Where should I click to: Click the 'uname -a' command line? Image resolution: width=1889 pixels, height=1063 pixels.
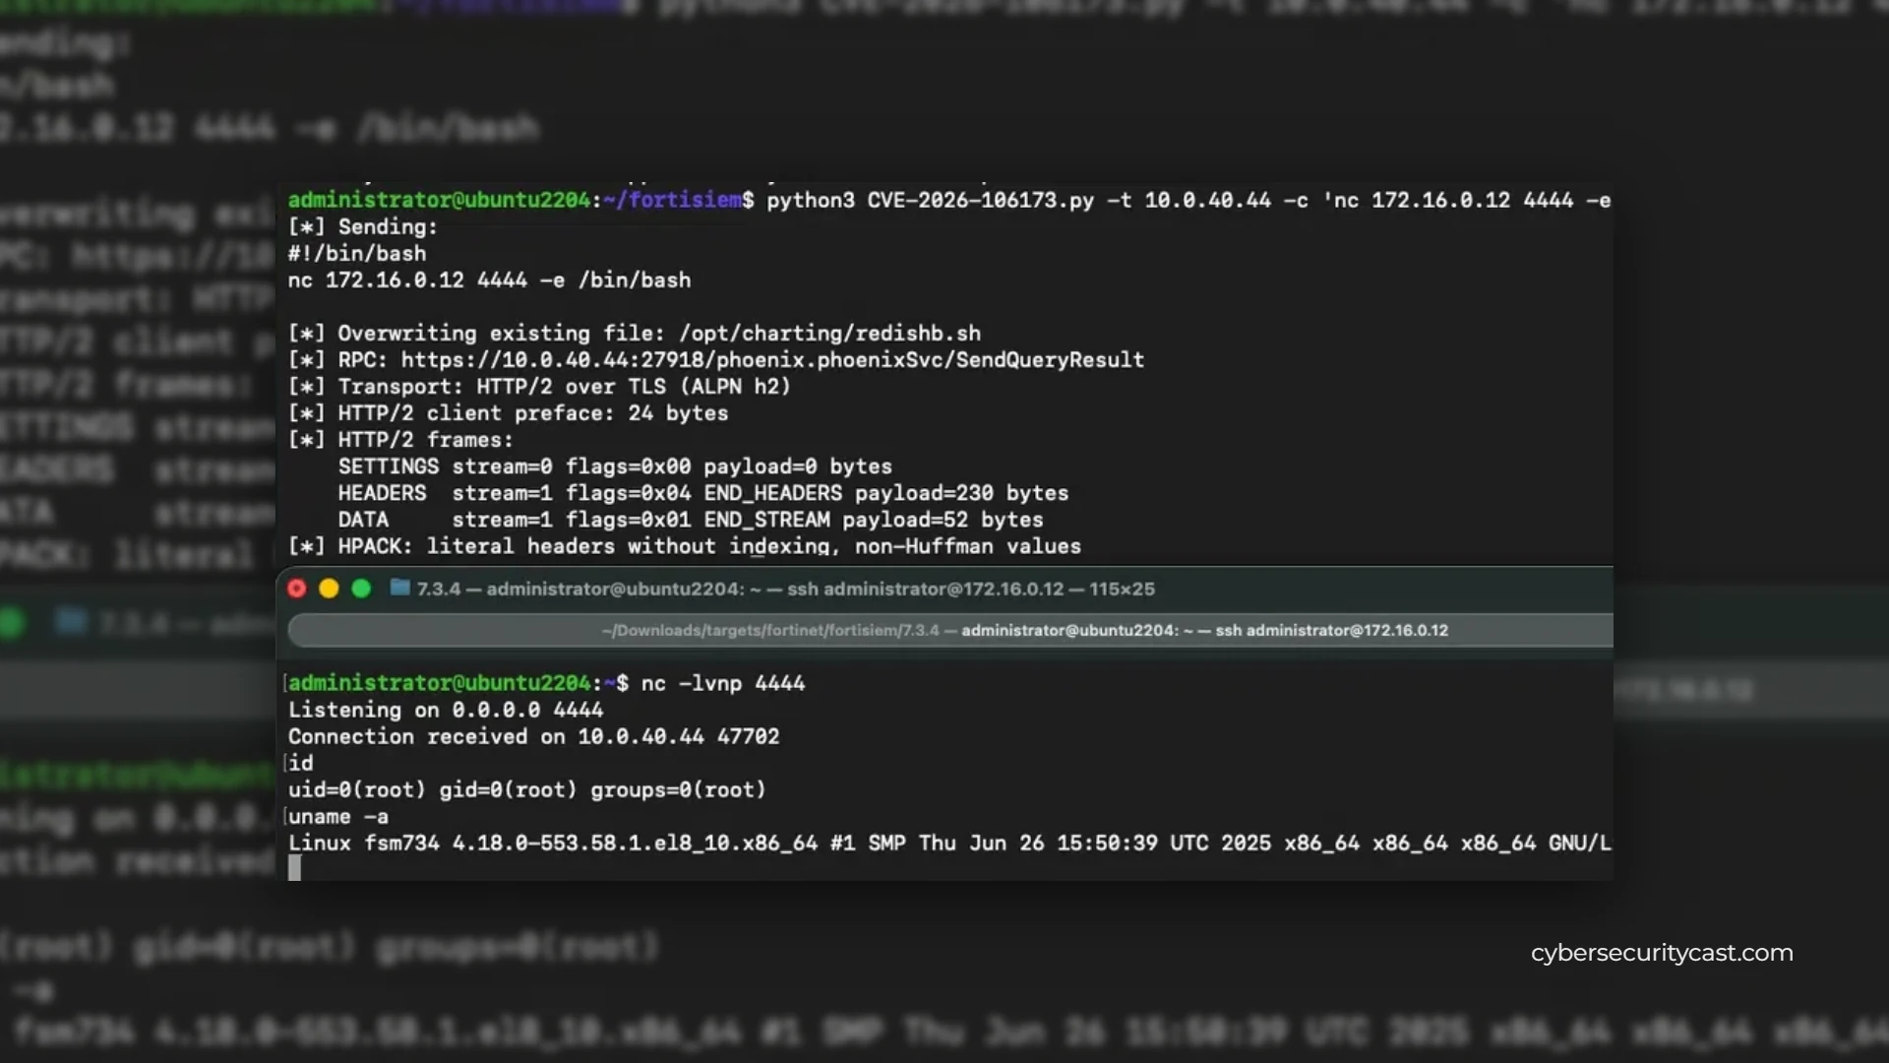click(337, 816)
